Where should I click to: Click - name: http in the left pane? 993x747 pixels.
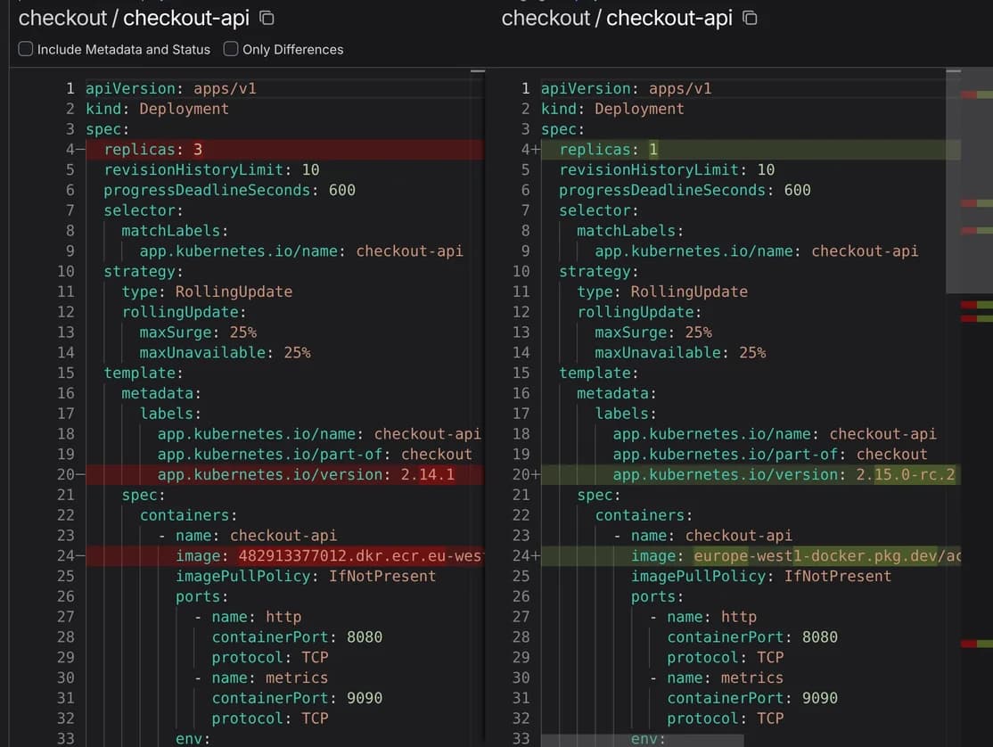pyautogui.click(x=248, y=617)
